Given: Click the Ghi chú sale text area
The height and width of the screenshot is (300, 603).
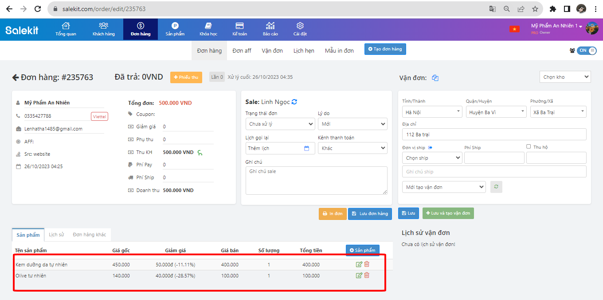Looking at the screenshot, I should pyautogui.click(x=316, y=180).
